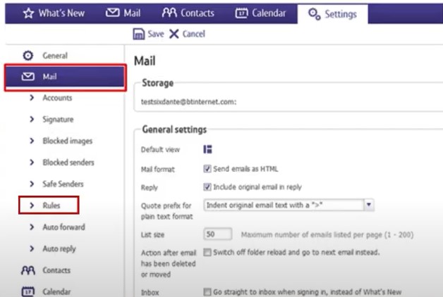The height and width of the screenshot is (297, 443).
Task: Click the Include original email in reply label
Action: [x=257, y=187]
